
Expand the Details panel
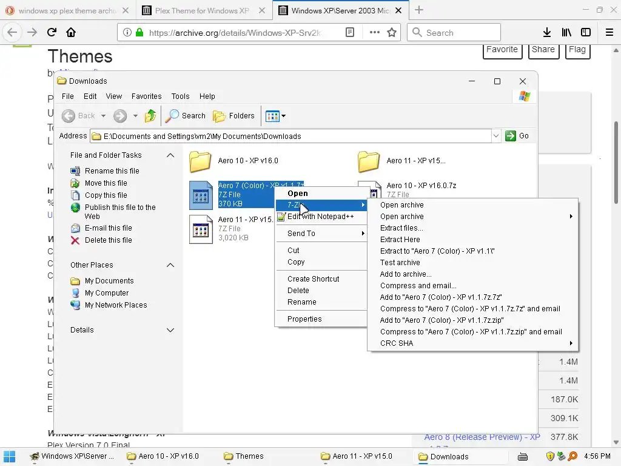(170, 330)
